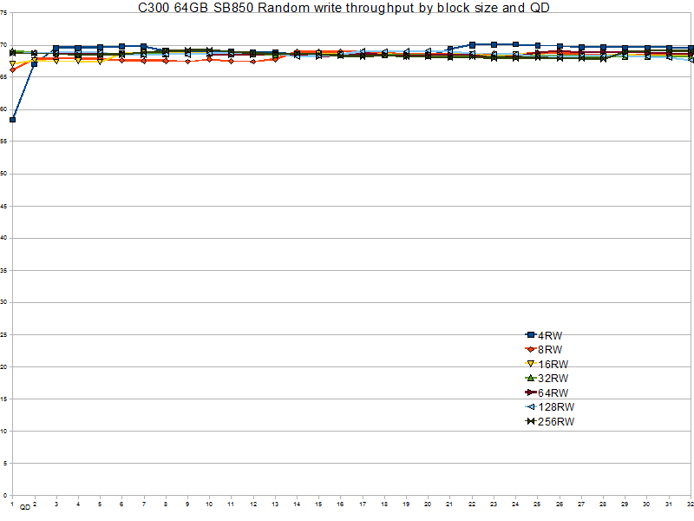Click the y-axis value 70
Viewport: 694px width, 521px height.
pyautogui.click(x=3, y=45)
